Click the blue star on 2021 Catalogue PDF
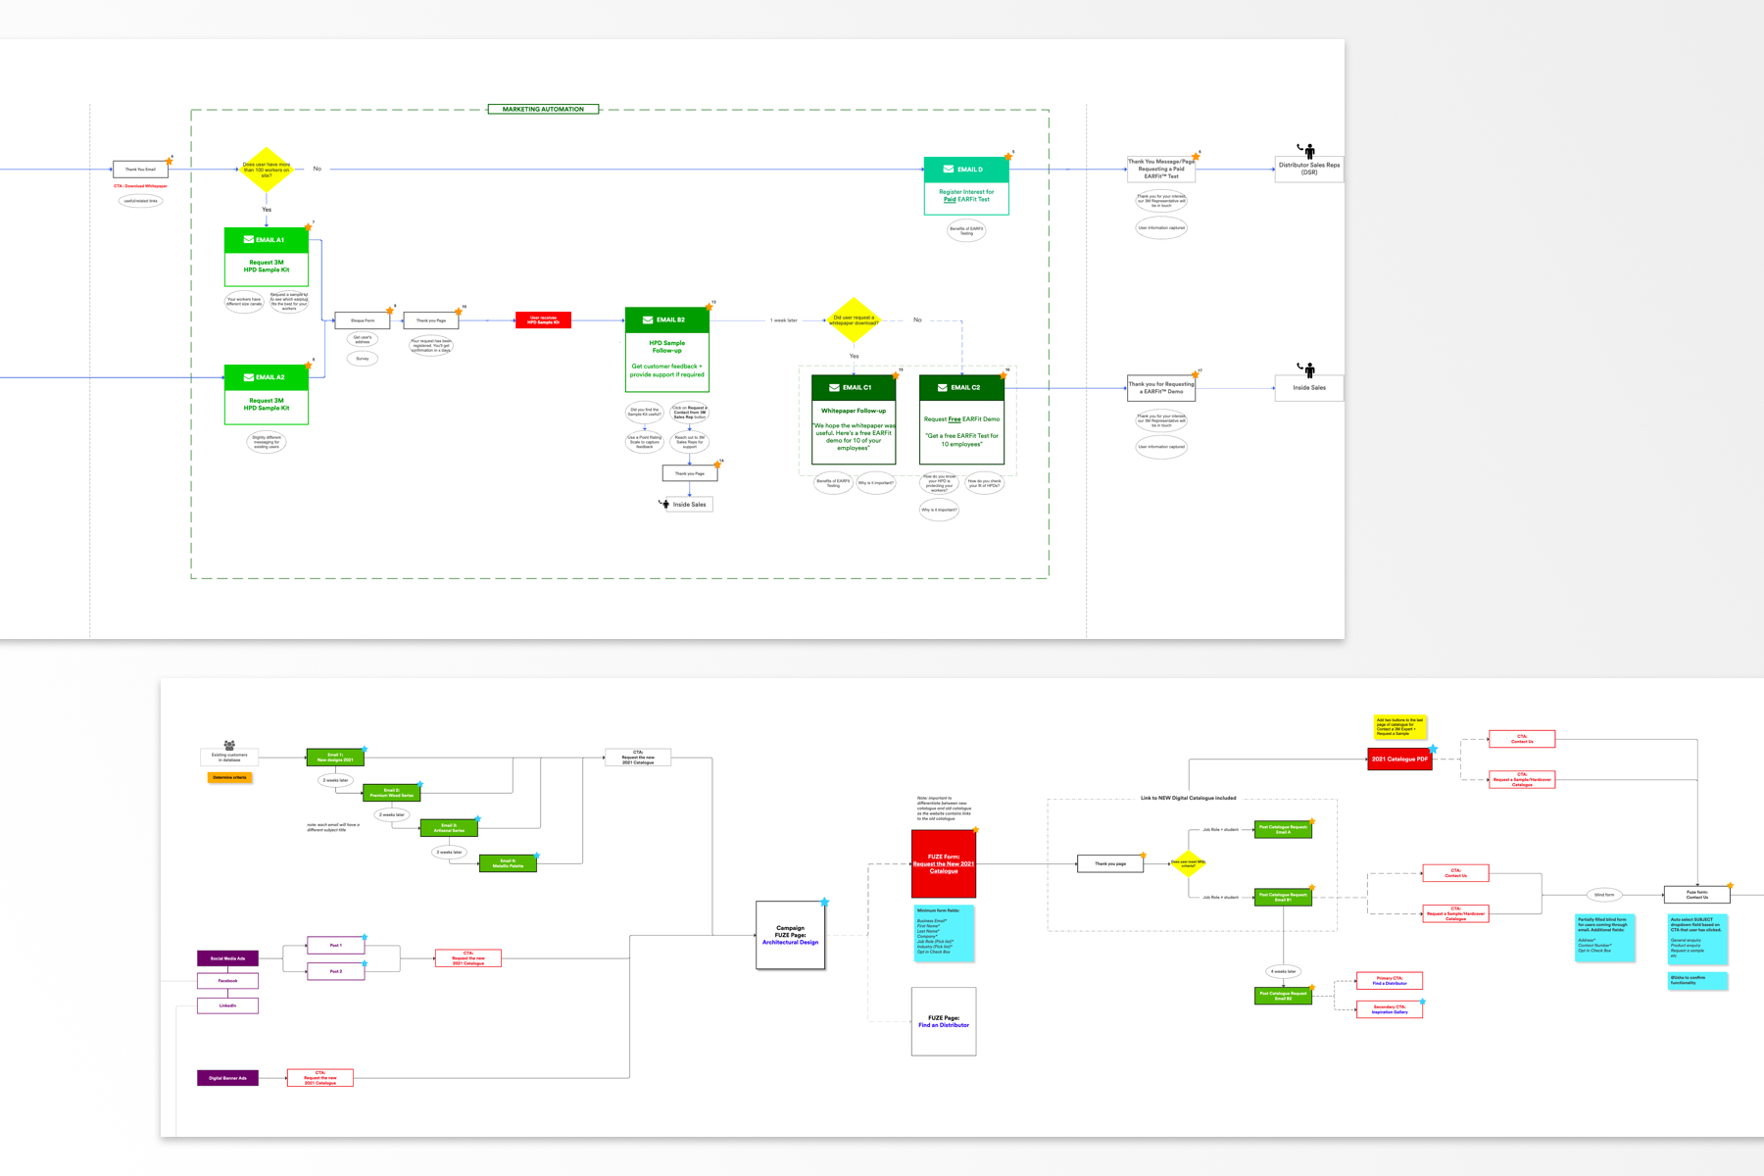Viewport: 1764px width, 1176px height. pos(1432,749)
